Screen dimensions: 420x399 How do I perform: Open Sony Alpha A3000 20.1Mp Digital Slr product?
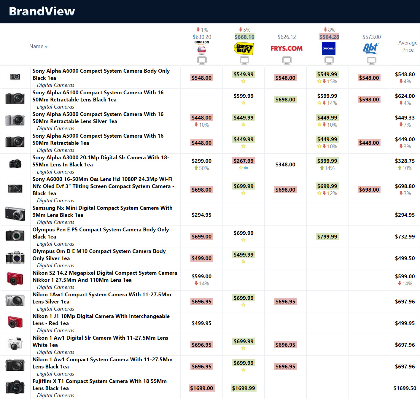pyautogui.click(x=101, y=161)
